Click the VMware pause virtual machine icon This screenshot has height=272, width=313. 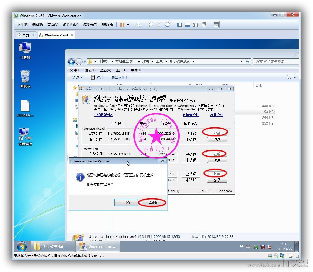122,25
